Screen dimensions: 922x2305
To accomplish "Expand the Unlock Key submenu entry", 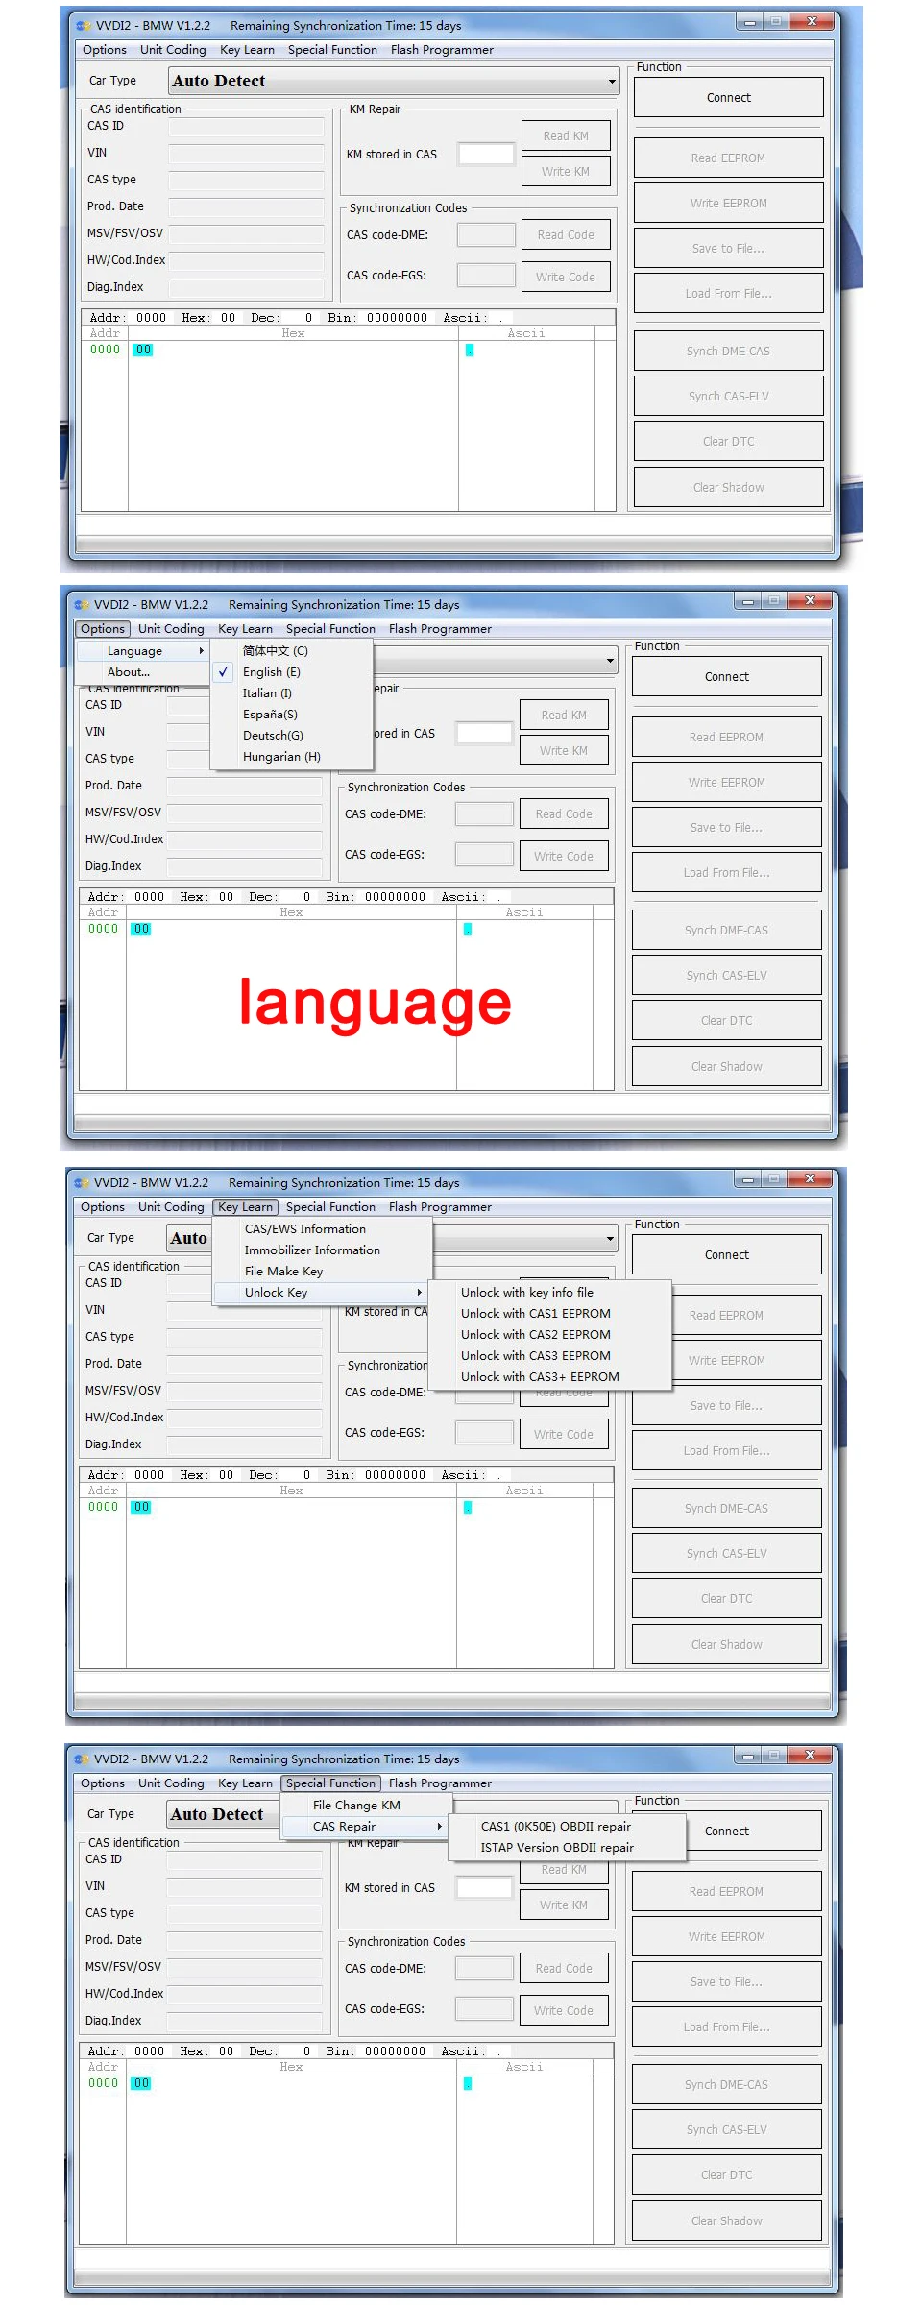I will click(x=320, y=1293).
